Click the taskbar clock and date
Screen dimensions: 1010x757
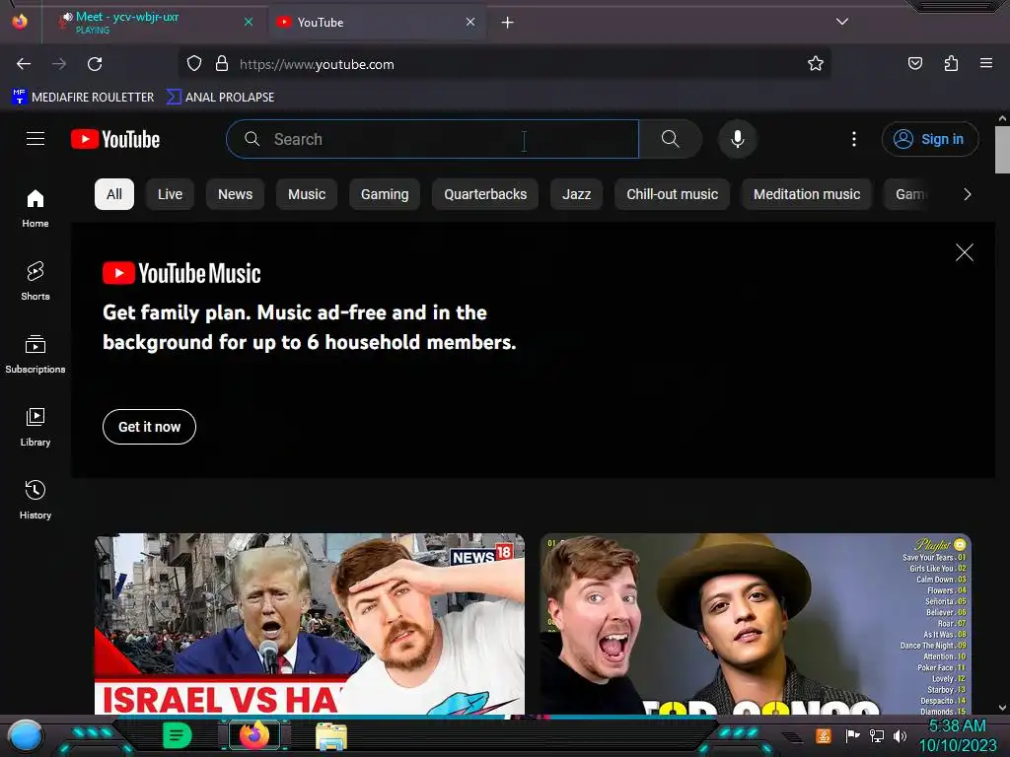957,735
